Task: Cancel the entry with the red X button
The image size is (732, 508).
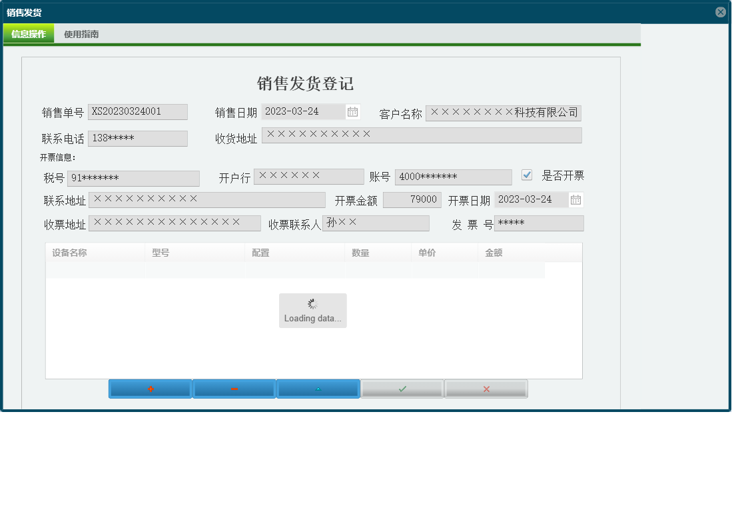Action: pyautogui.click(x=486, y=388)
